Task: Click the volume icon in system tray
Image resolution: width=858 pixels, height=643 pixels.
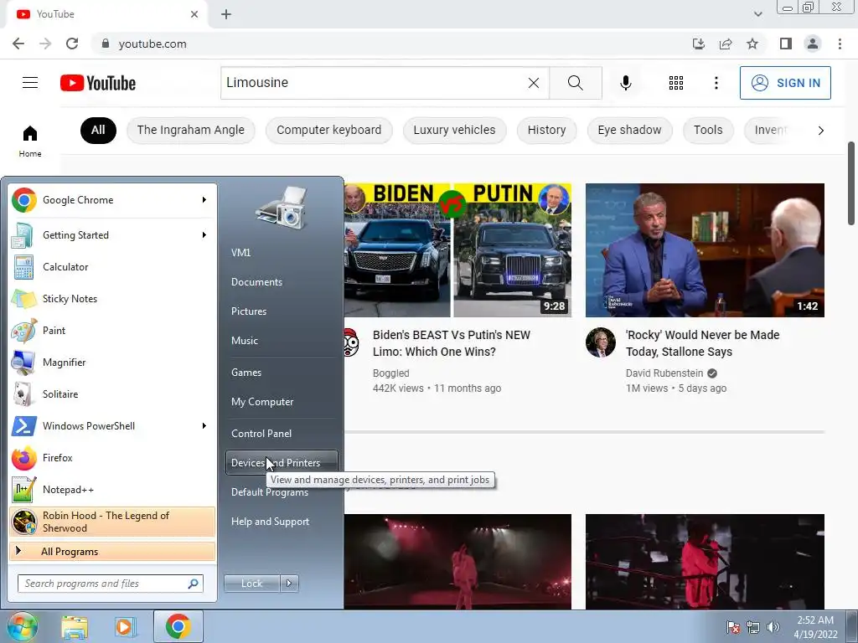Action: tap(773, 627)
